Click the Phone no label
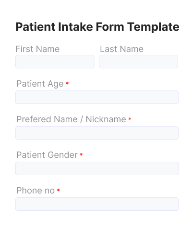 pos(36,191)
